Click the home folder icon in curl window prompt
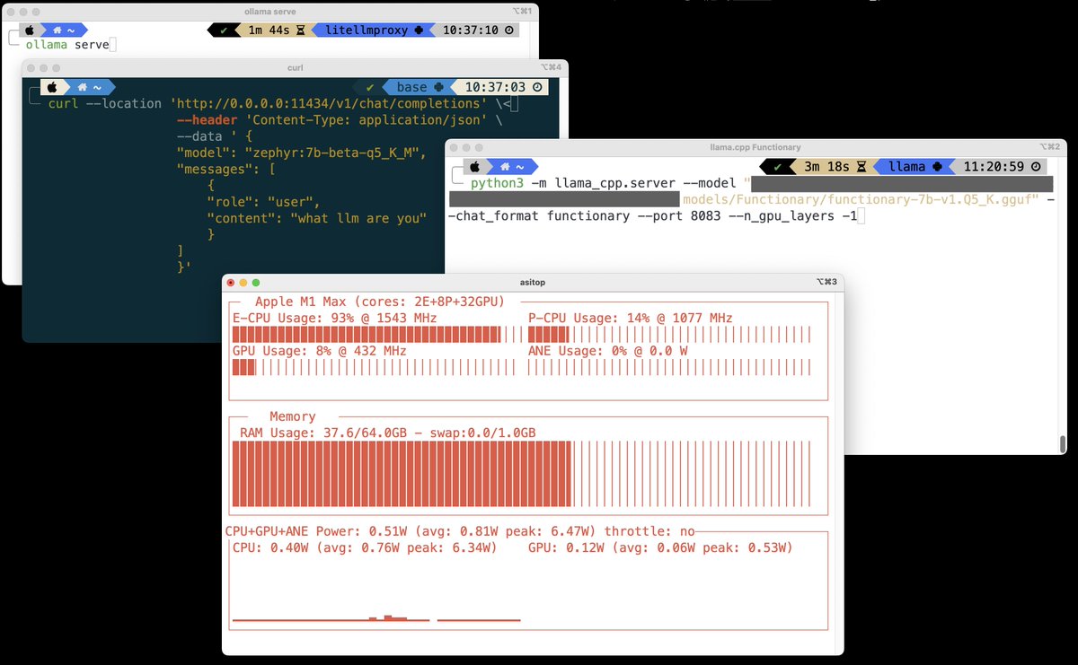This screenshot has width=1078, height=665. [x=83, y=87]
